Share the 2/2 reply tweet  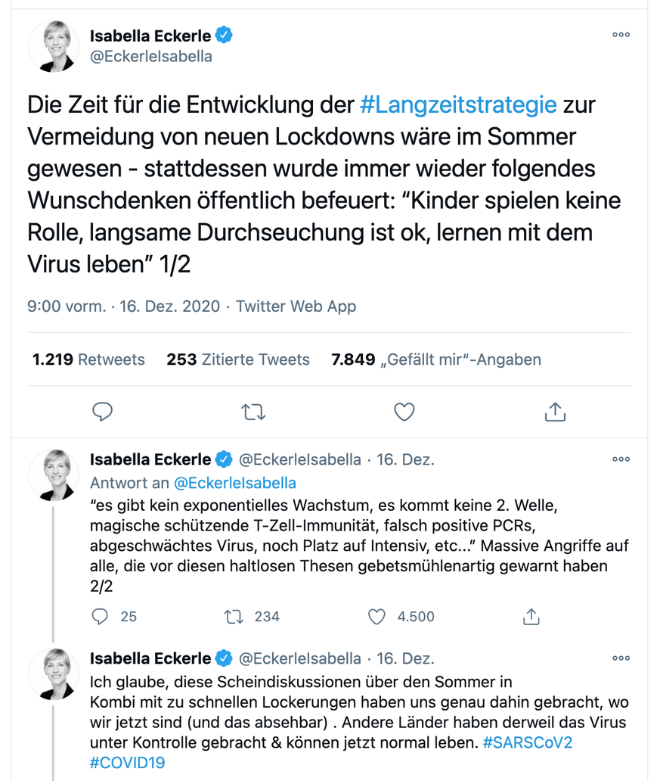coord(531,617)
